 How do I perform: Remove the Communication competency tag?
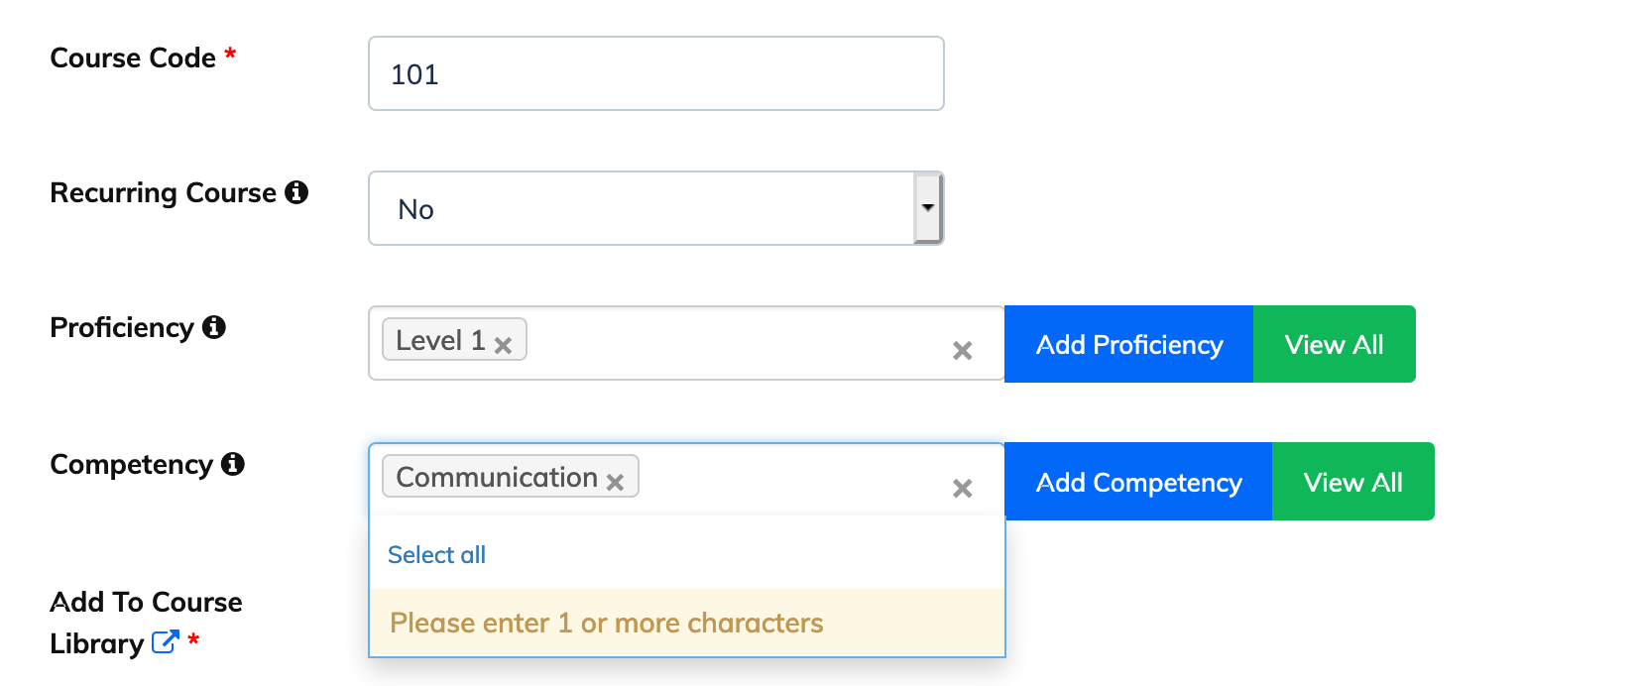(x=615, y=482)
